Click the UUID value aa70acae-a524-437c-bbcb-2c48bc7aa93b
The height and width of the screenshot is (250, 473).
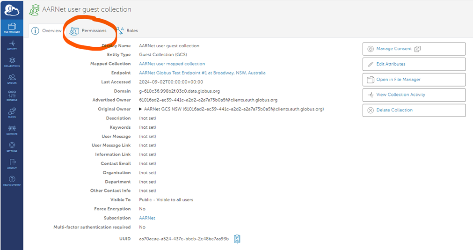[x=184, y=239]
